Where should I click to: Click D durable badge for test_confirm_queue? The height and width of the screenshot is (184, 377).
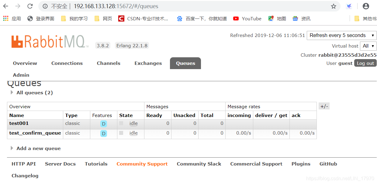104,133
